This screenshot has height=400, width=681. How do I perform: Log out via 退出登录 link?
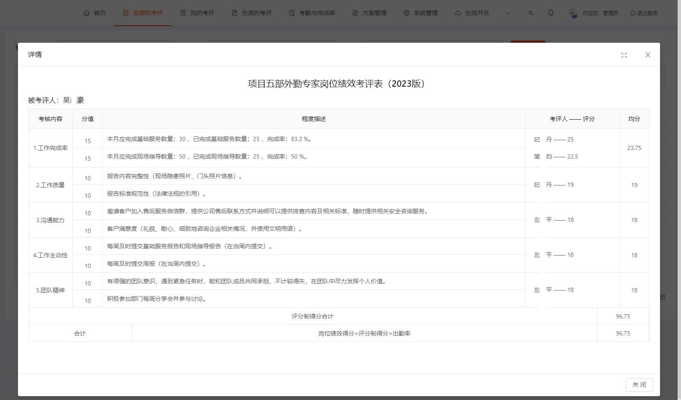(x=644, y=13)
